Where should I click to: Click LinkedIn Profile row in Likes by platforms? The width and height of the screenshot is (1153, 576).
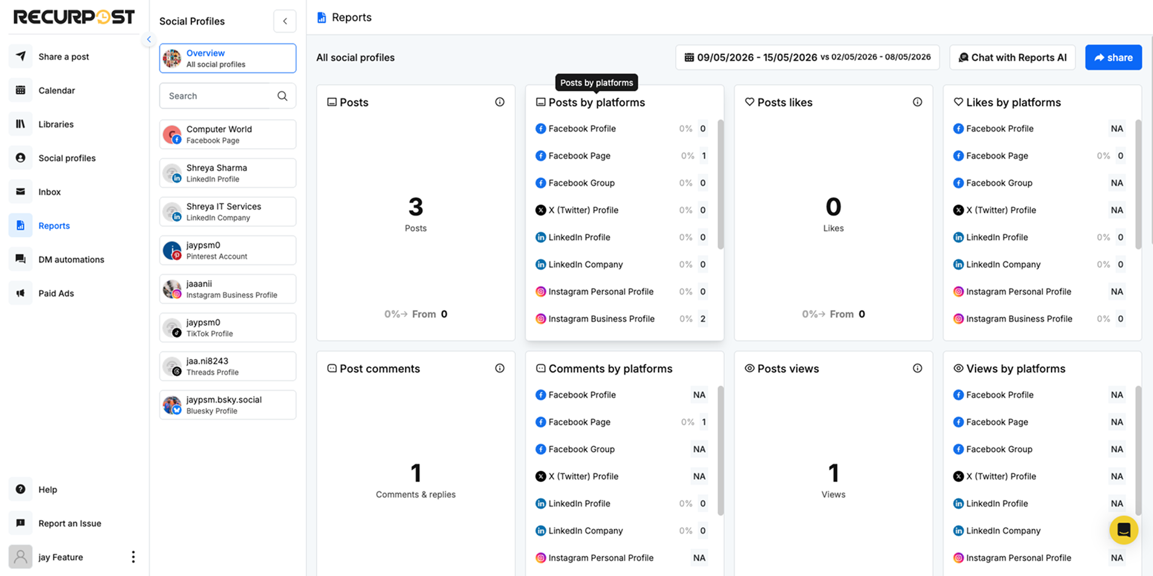[1040, 237]
